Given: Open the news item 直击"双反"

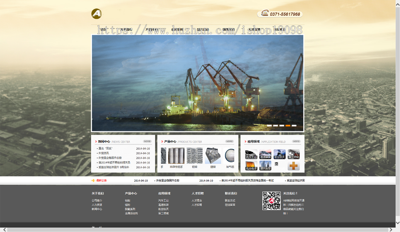Looking at the screenshot, I should point(105,148).
